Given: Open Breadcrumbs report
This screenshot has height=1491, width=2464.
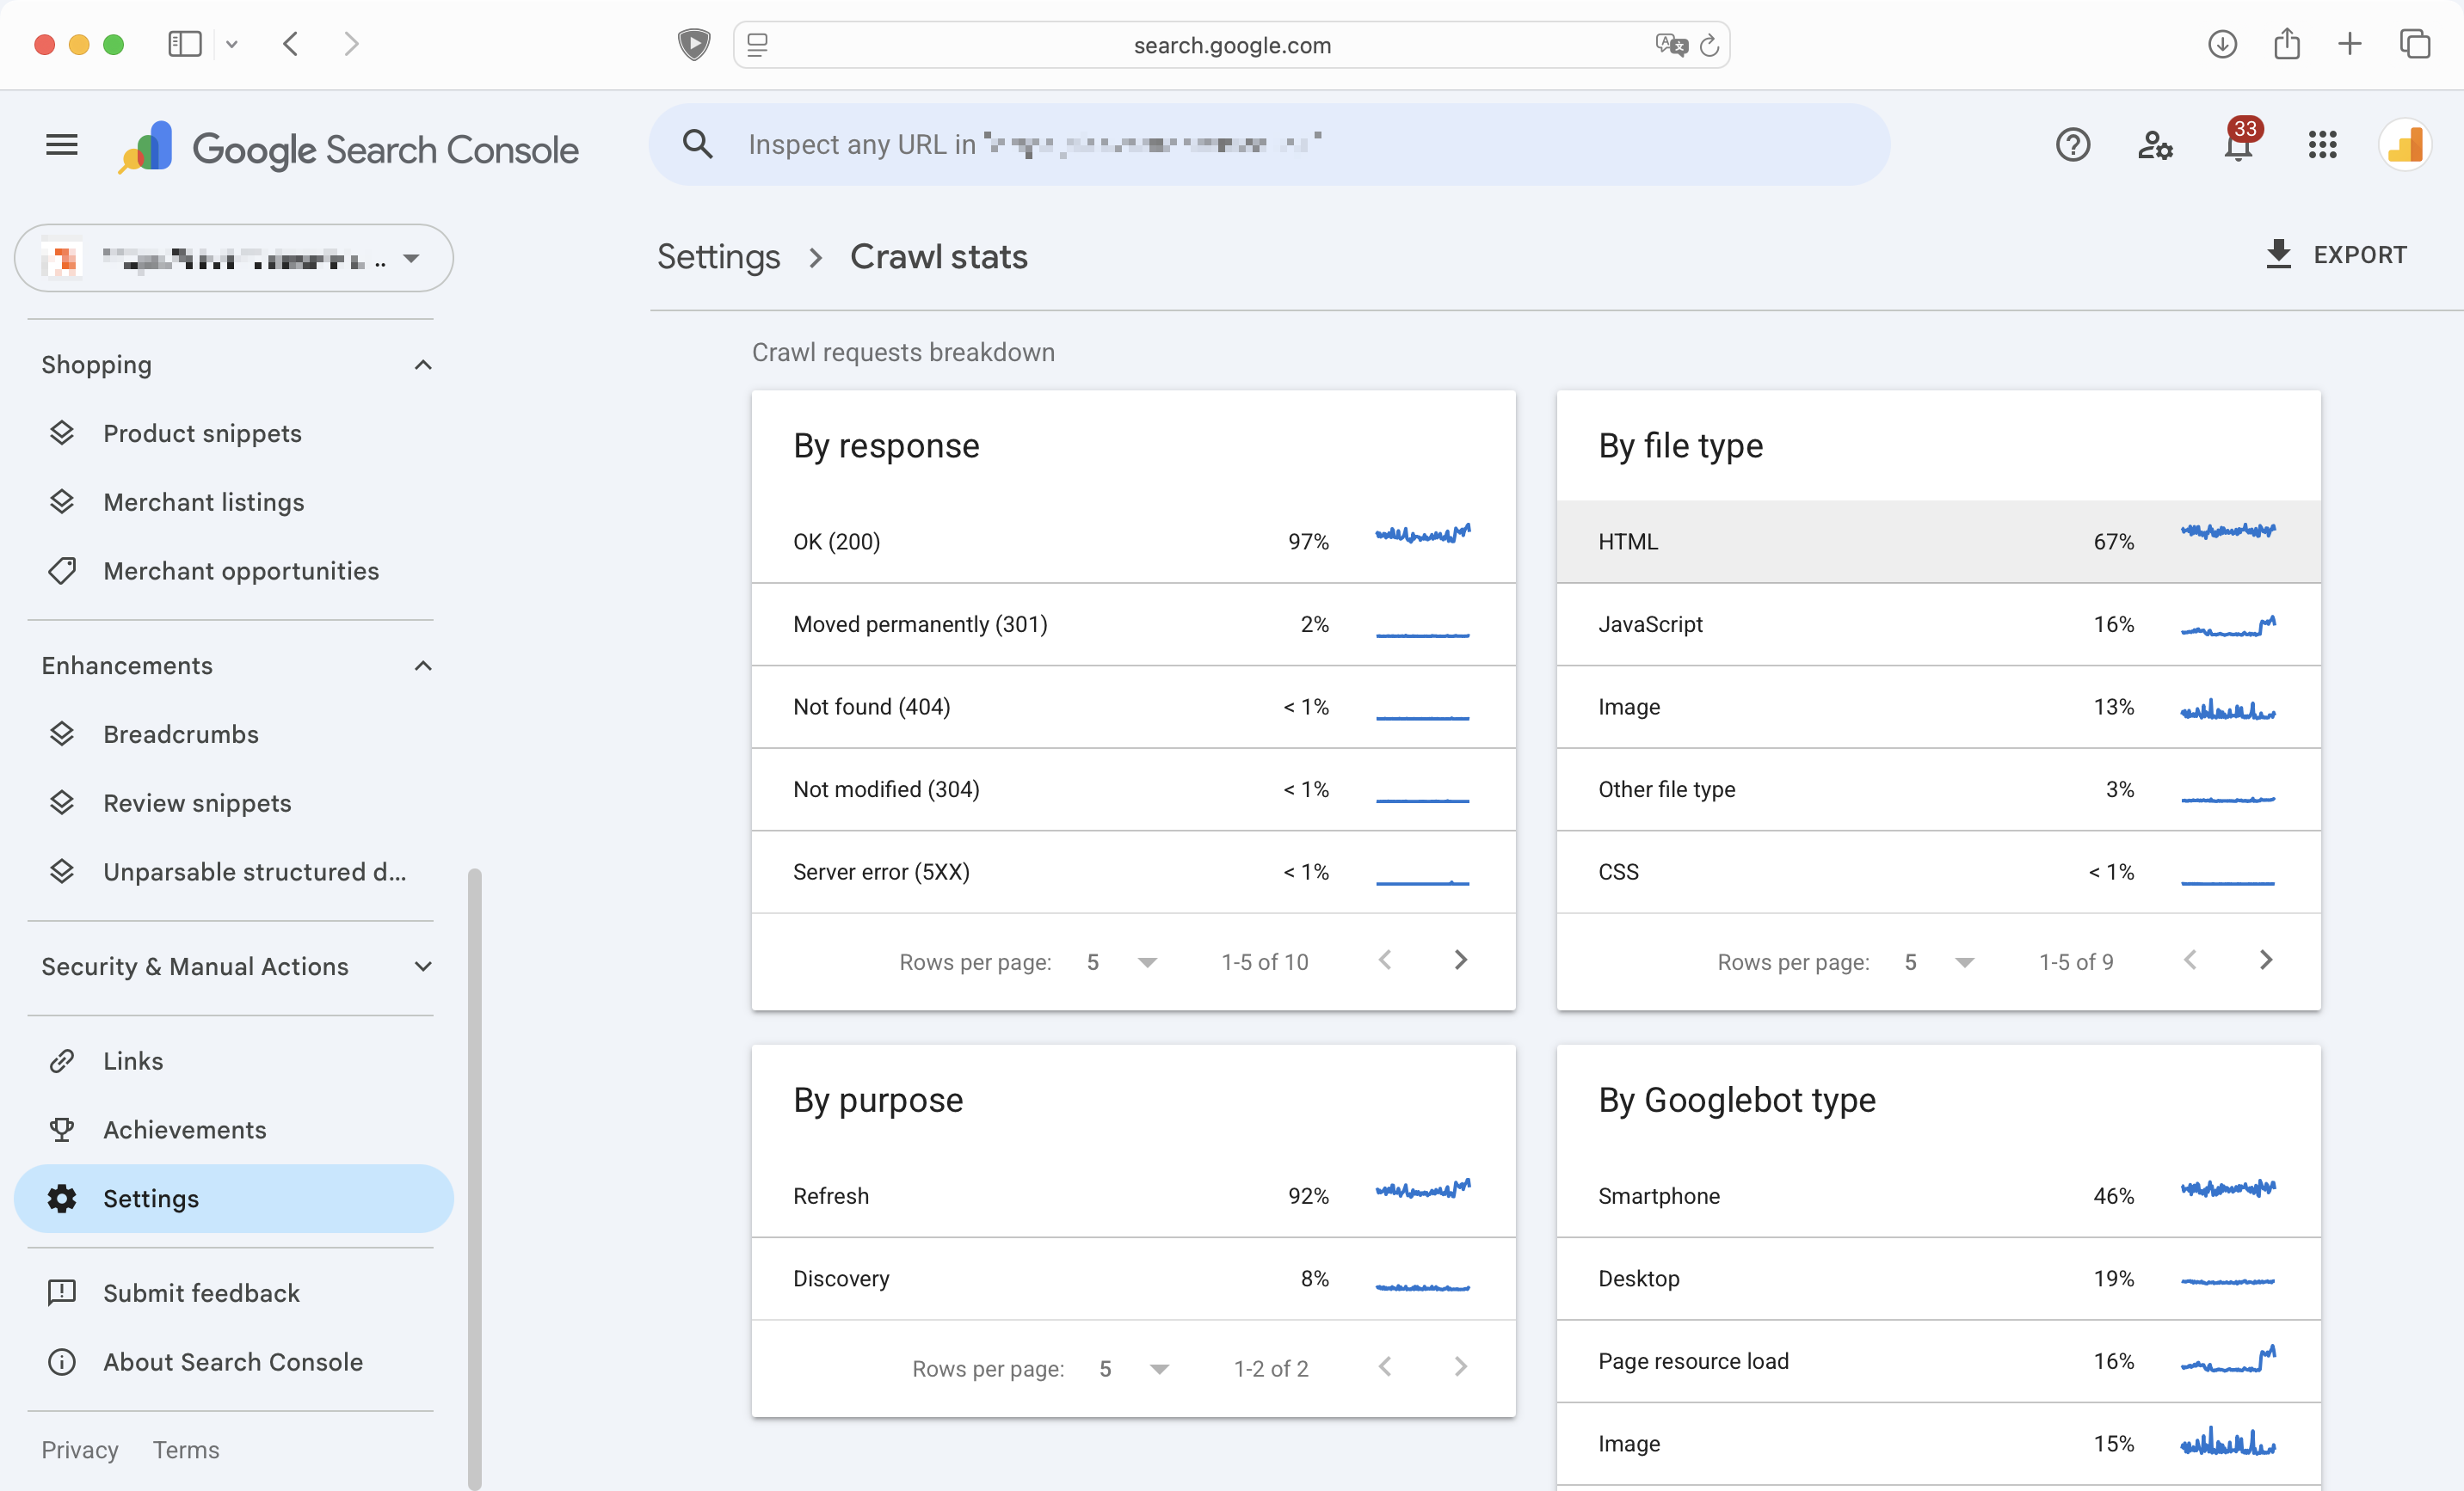Looking at the screenshot, I should point(181,733).
